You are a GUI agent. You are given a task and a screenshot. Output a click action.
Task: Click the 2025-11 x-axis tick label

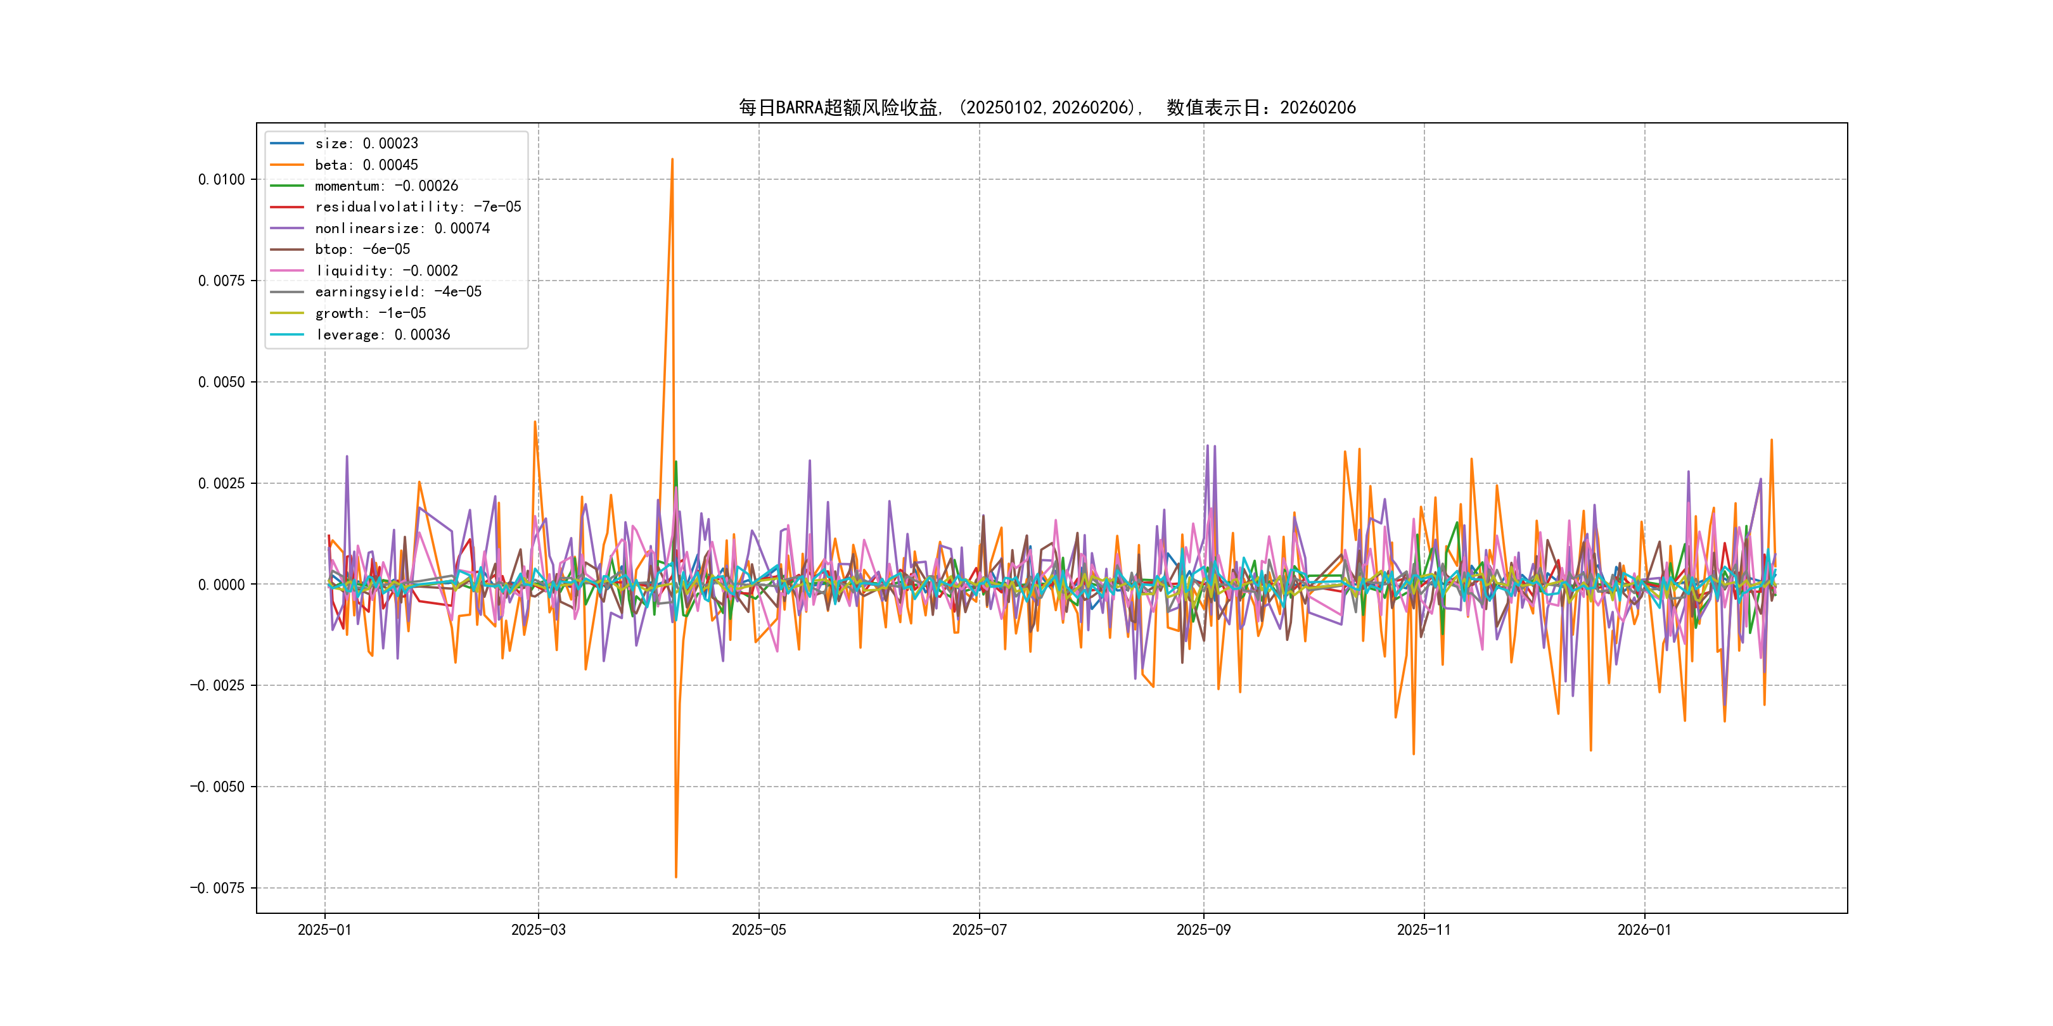(1423, 930)
